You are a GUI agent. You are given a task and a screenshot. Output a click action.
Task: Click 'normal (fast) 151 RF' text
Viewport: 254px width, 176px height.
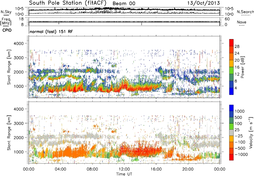pos(51,31)
